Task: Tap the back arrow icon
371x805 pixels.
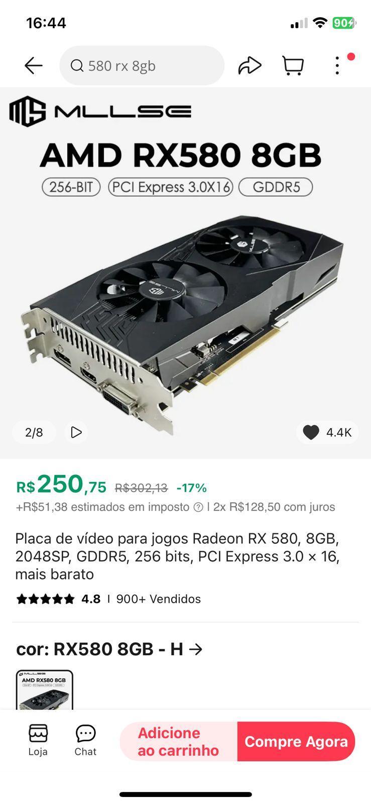Action: [x=34, y=65]
